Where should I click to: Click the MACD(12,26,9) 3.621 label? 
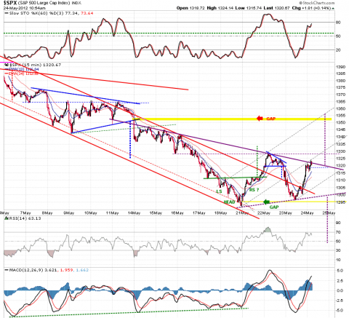(x=34, y=270)
